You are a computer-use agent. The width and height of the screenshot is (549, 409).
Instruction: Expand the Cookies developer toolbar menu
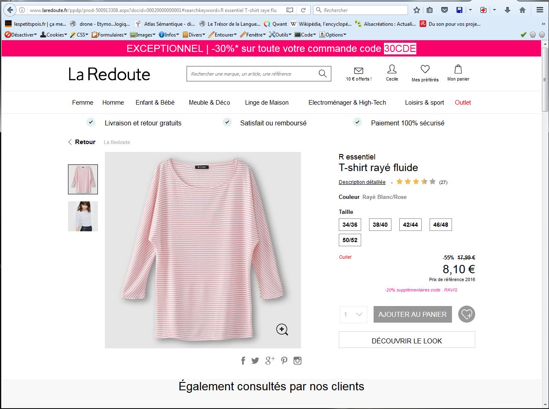(x=54, y=35)
